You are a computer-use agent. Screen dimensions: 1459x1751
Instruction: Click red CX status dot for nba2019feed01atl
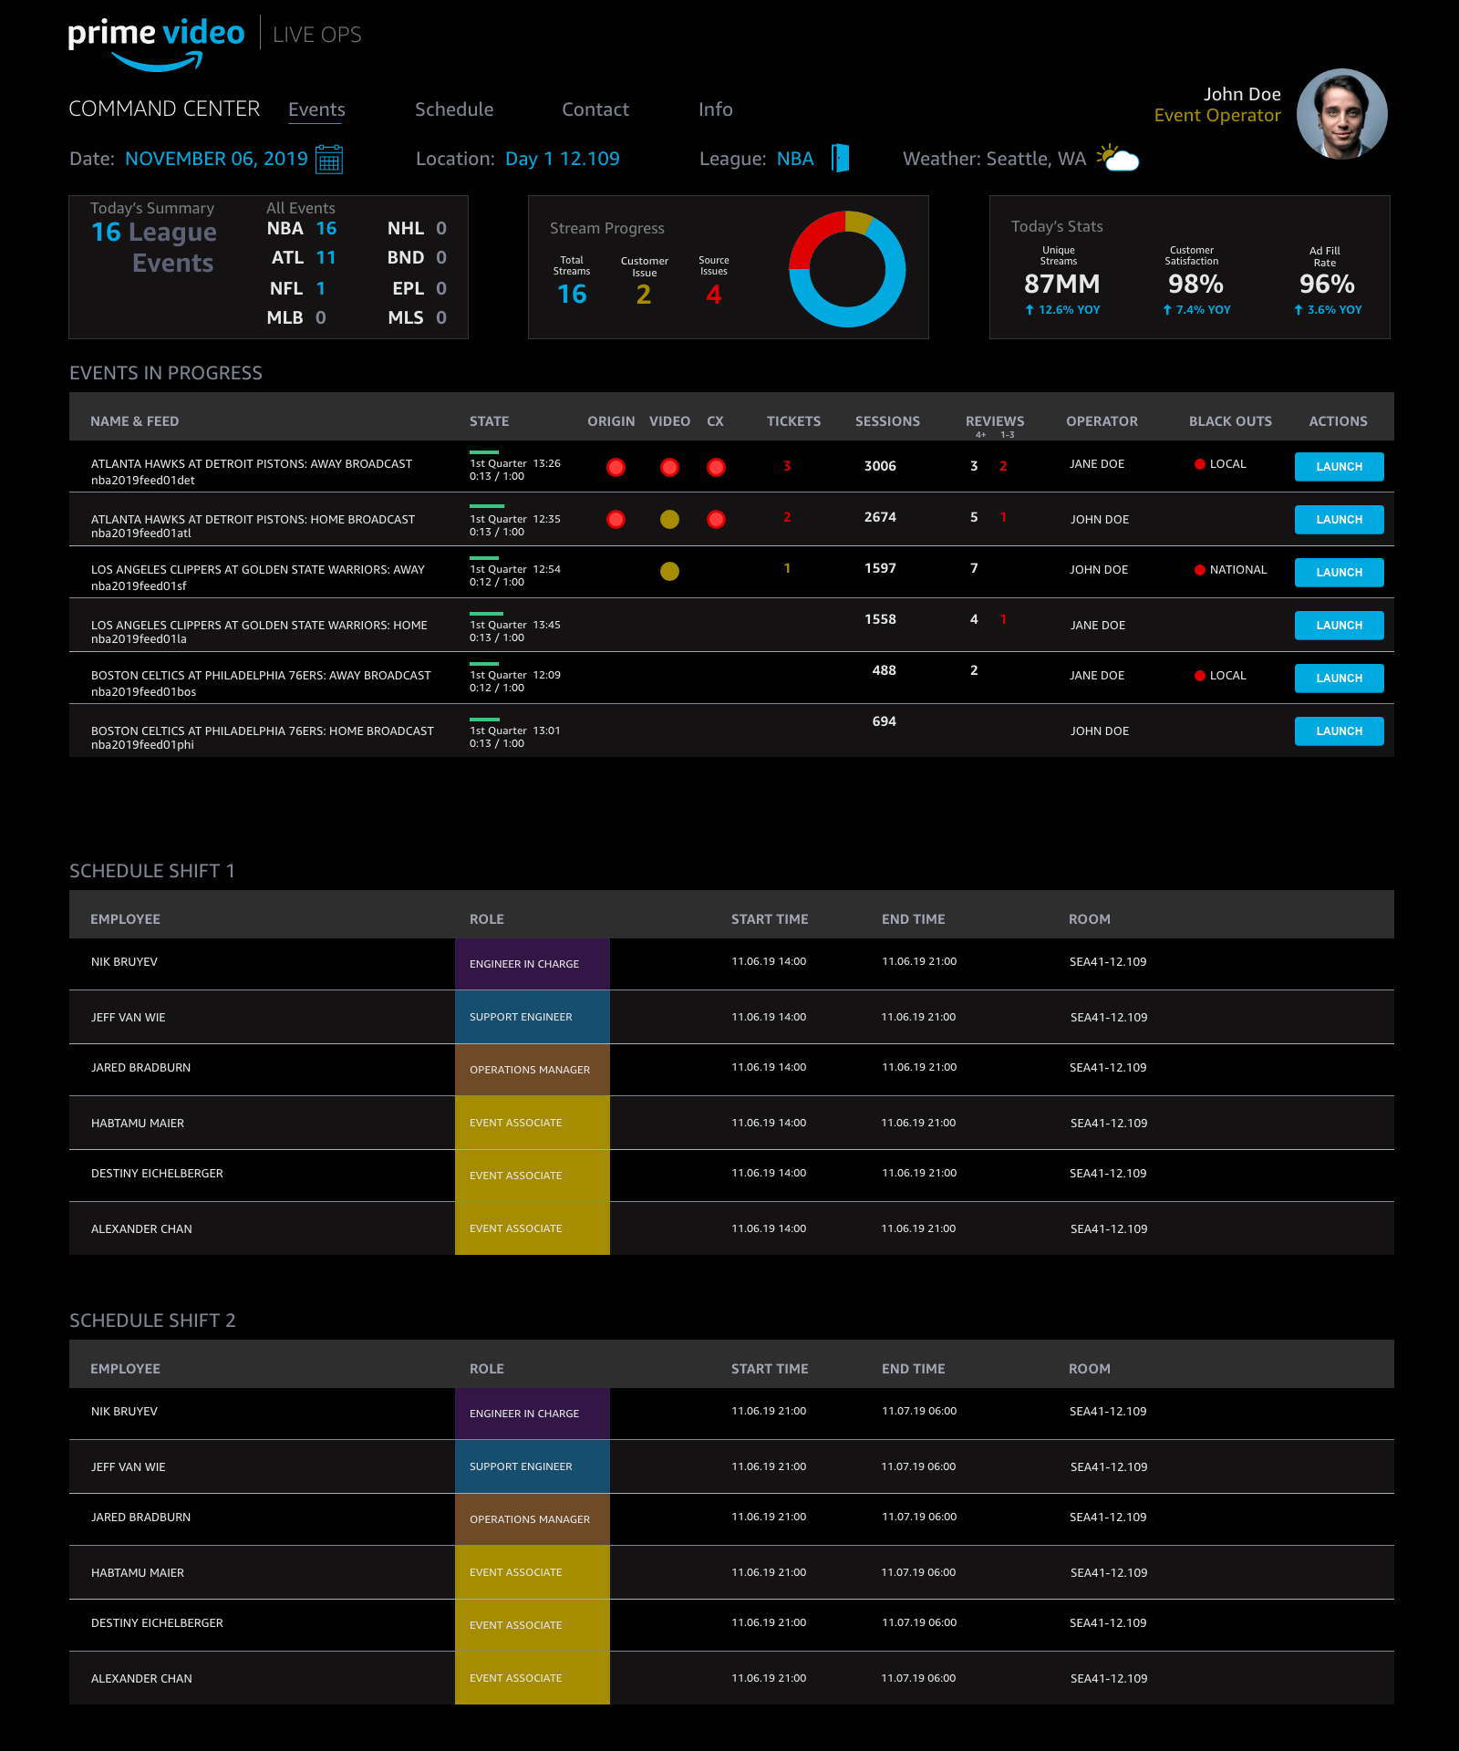coord(716,519)
